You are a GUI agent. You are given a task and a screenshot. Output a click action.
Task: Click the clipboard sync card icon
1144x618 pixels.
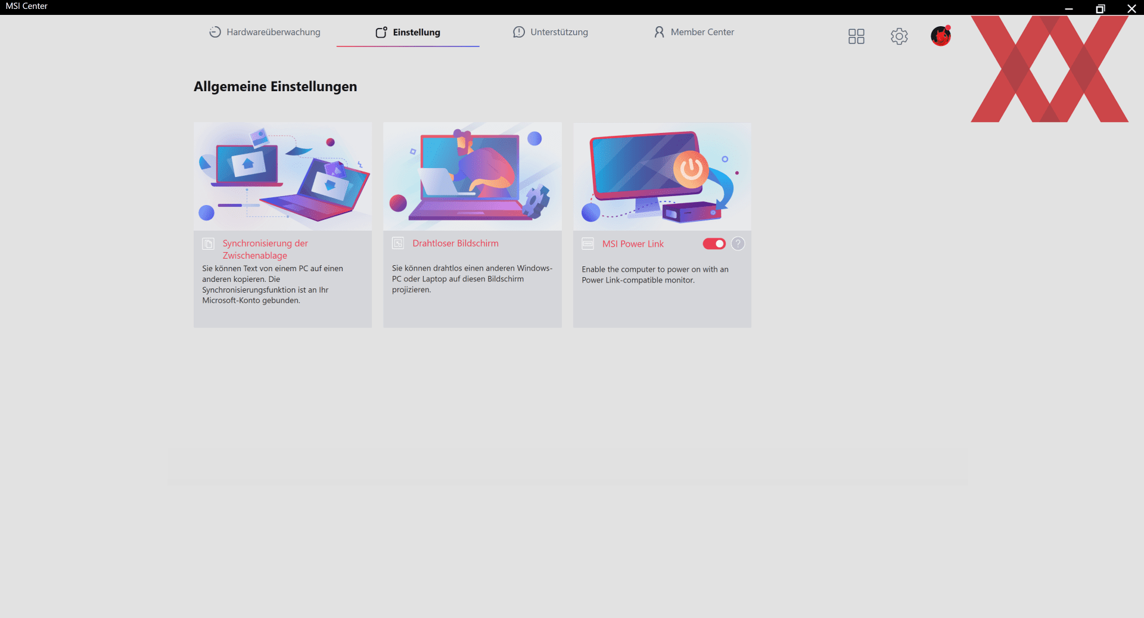208,243
